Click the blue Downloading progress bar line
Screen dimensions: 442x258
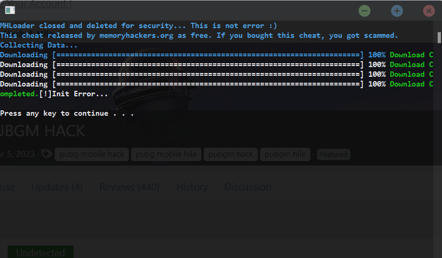217,55
